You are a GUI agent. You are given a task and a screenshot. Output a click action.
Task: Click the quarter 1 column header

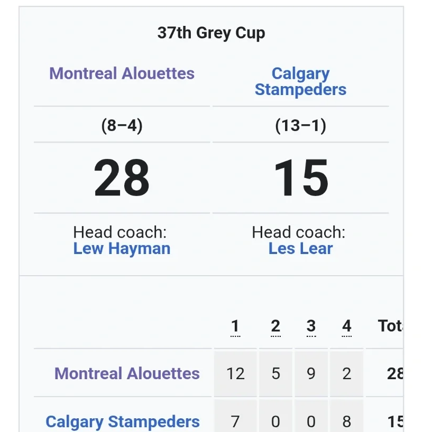[x=235, y=326]
